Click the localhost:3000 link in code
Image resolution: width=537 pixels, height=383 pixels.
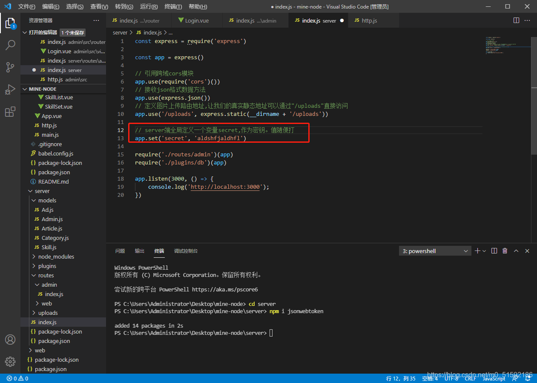point(225,187)
